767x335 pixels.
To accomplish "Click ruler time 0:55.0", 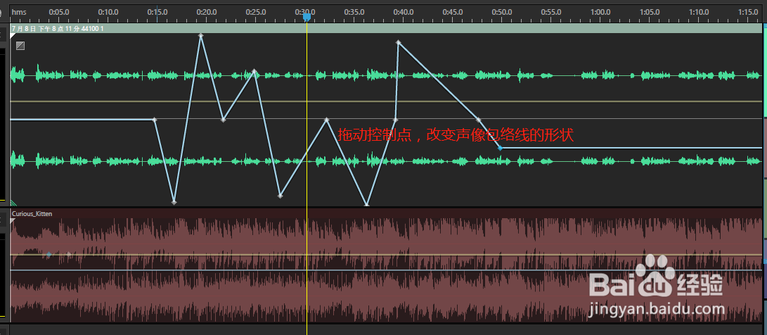I will 550,12.
